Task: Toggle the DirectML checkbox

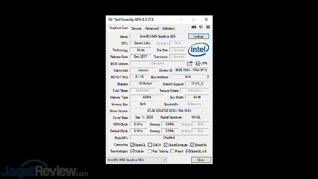Action: click(x=192, y=145)
